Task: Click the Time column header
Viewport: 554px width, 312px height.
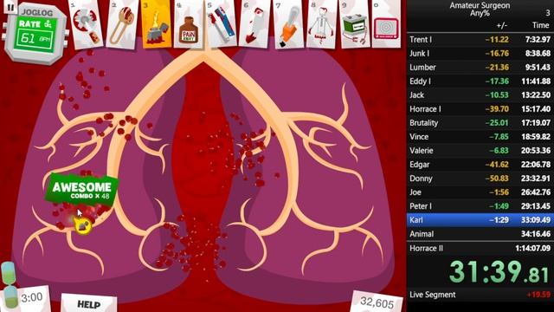Action: tap(540, 25)
